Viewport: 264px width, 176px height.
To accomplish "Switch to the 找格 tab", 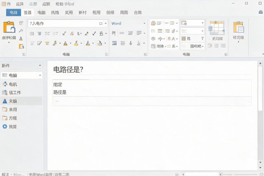I will click(x=55, y=12).
